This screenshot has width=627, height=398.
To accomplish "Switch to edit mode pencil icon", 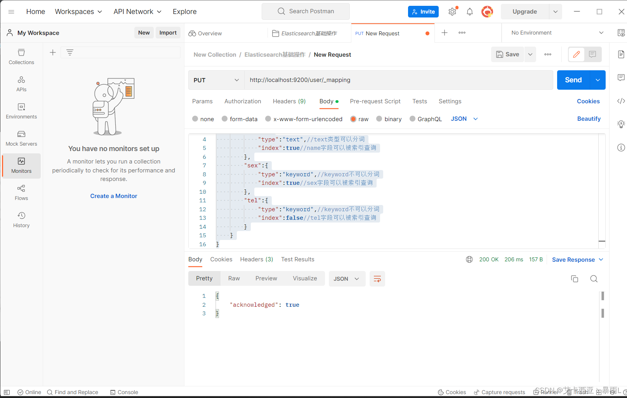I will click(577, 54).
